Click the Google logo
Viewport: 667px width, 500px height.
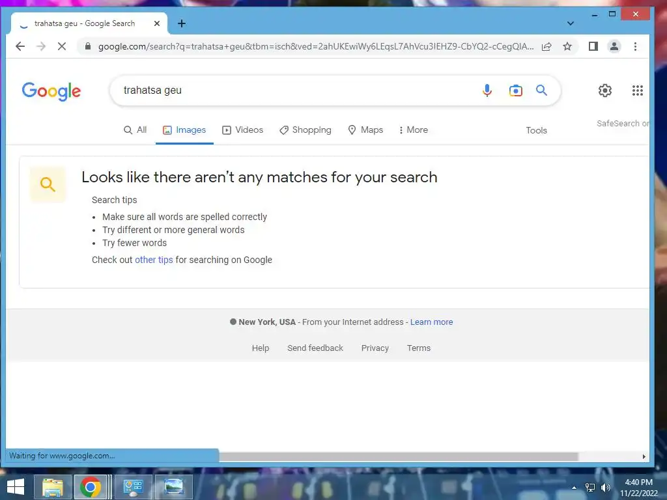click(x=51, y=91)
